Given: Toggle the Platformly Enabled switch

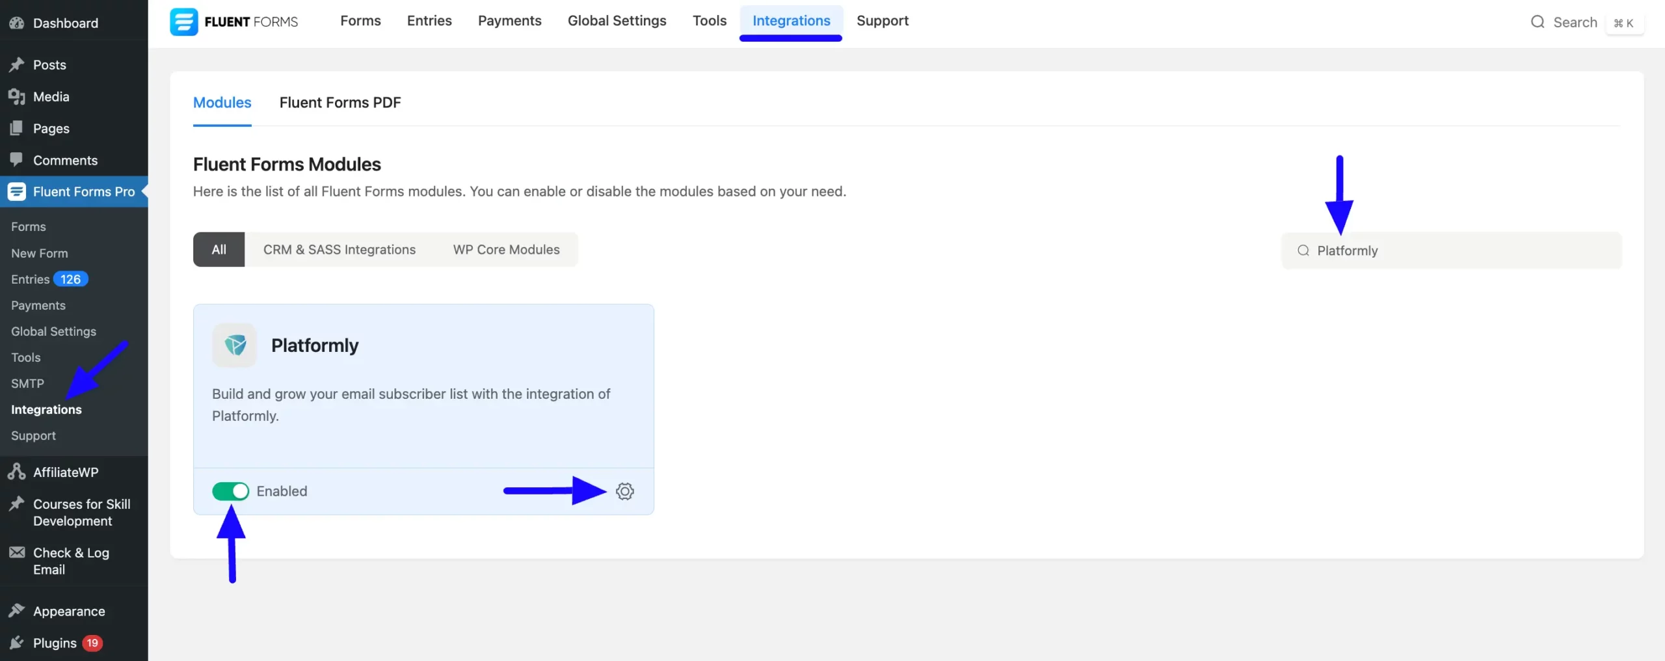Looking at the screenshot, I should (230, 491).
